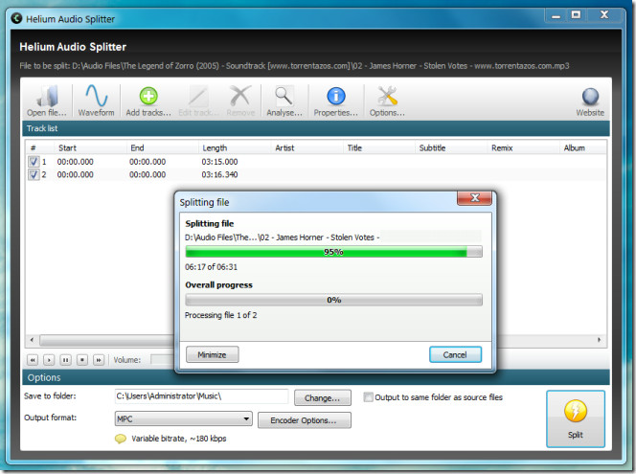Sort by the End column header

coord(162,148)
